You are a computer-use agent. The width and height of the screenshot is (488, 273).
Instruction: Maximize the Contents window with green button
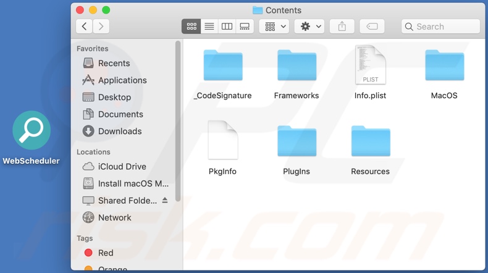point(106,10)
